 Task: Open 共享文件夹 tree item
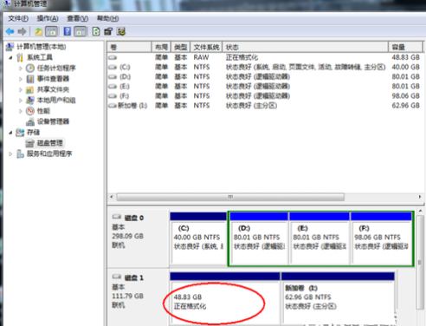pyautogui.click(x=53, y=89)
